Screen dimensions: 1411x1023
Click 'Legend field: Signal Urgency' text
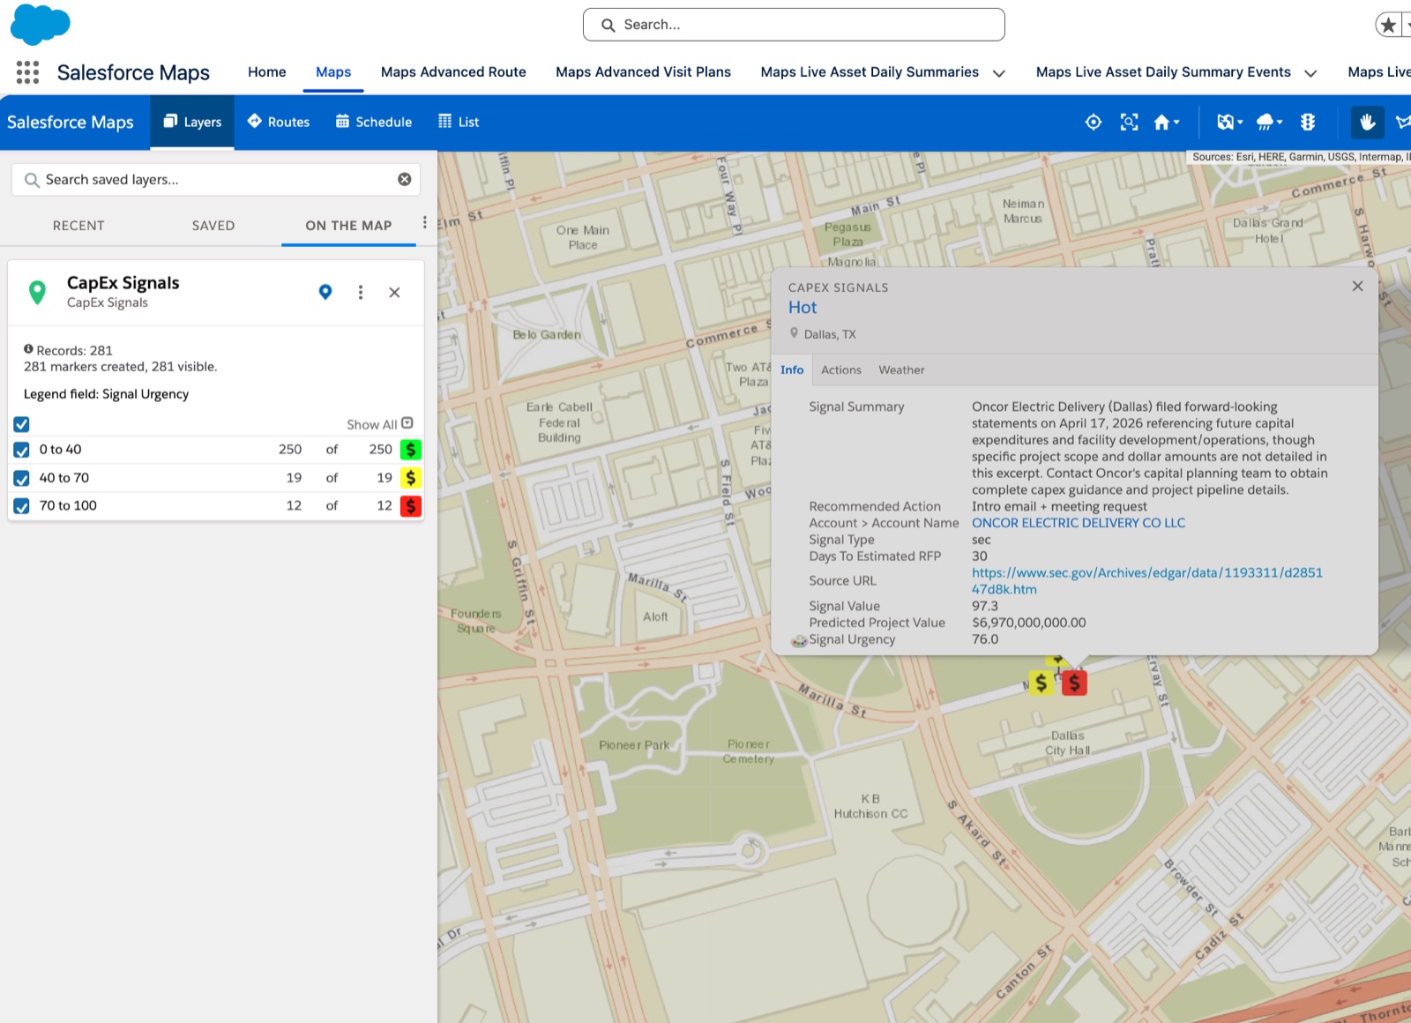(x=106, y=394)
